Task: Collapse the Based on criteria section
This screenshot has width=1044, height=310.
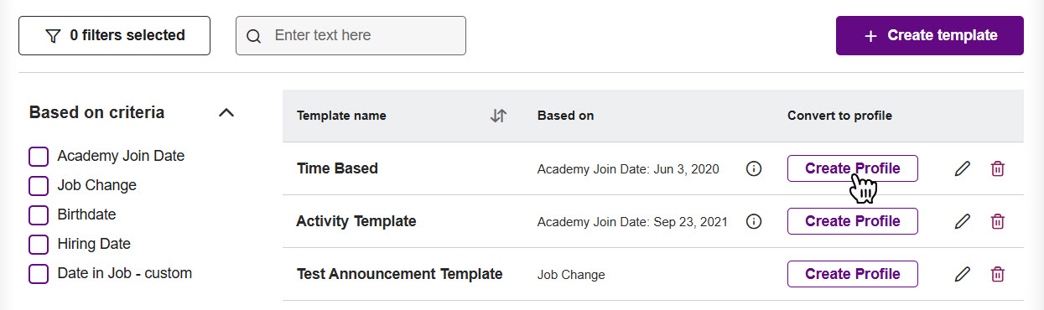Action: 226,112
